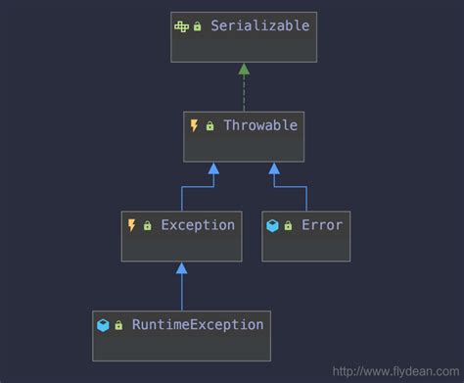Click the blue cube icon on Error

click(272, 225)
